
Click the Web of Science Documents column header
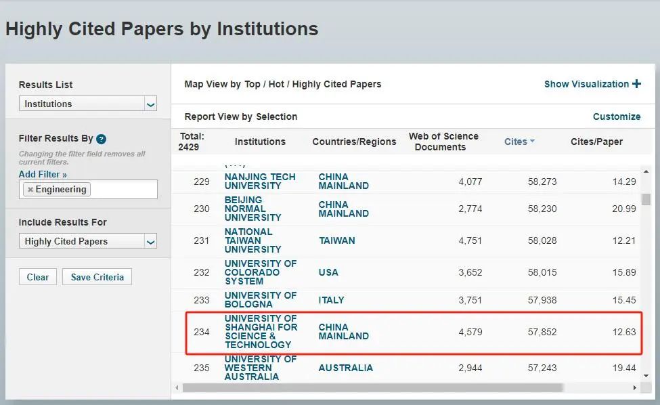(x=443, y=142)
